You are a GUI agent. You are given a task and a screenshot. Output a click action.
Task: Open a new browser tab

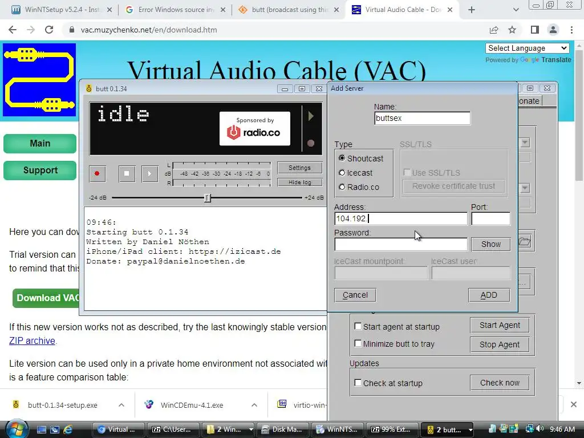tap(472, 10)
